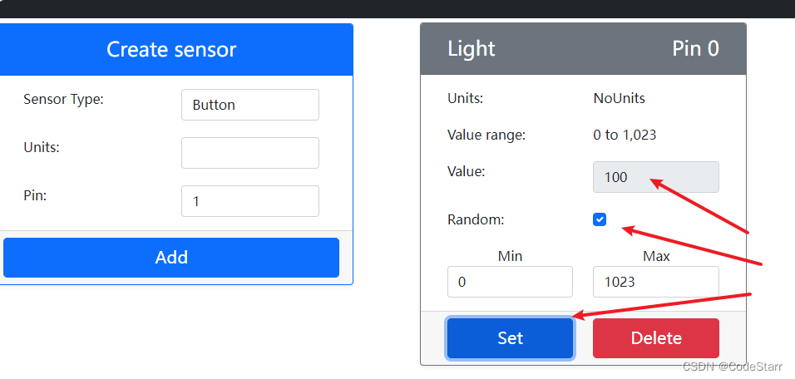Click the NoUnits value text
The image size is (795, 379).
tap(619, 98)
